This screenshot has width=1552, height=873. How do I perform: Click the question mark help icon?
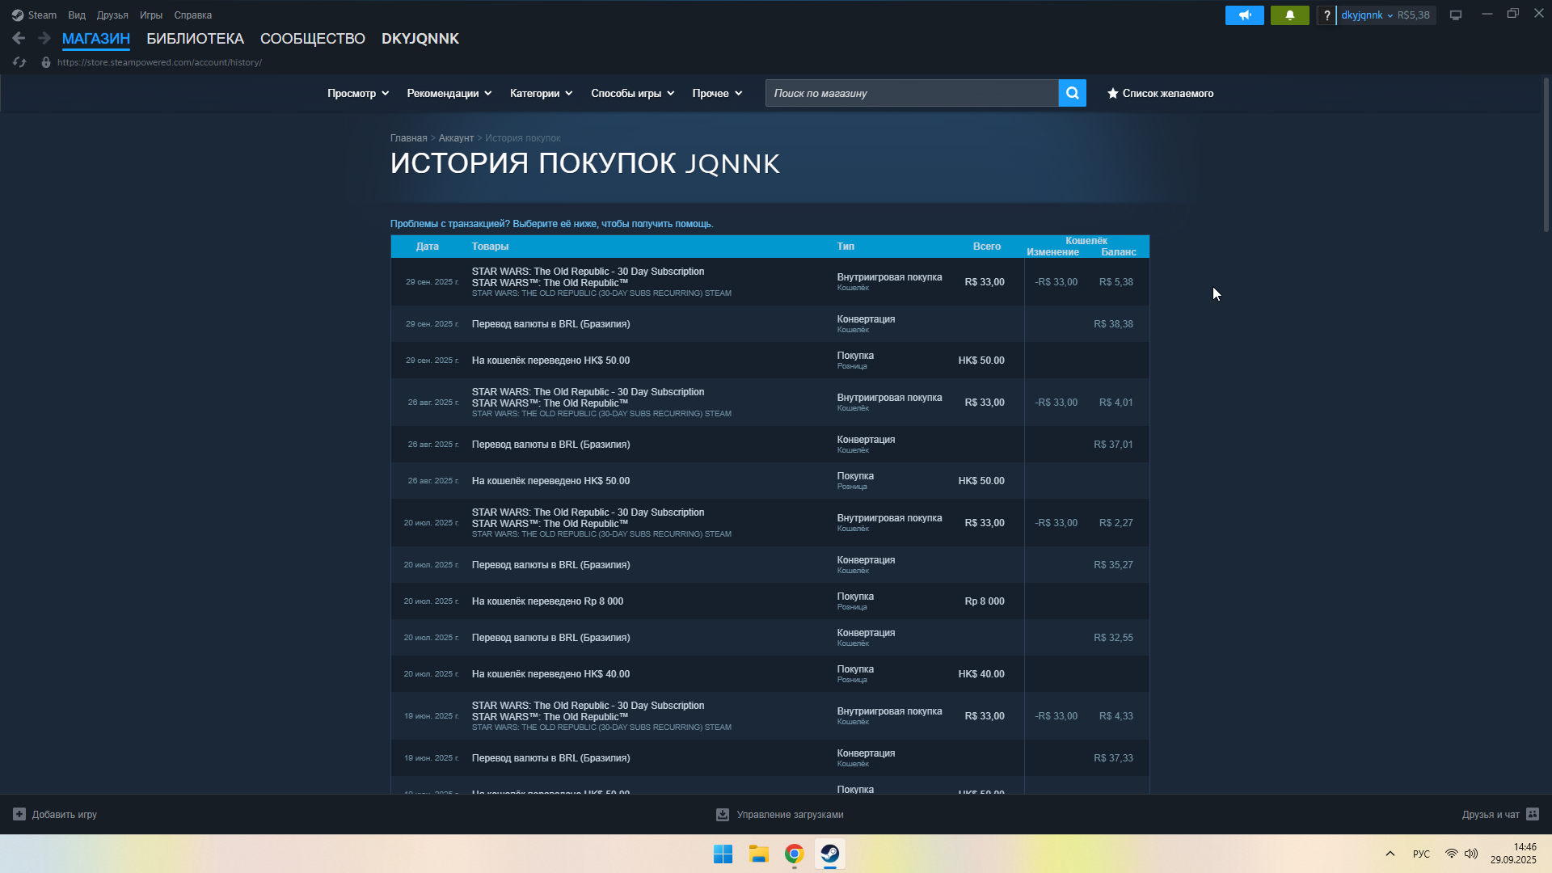1326,15
